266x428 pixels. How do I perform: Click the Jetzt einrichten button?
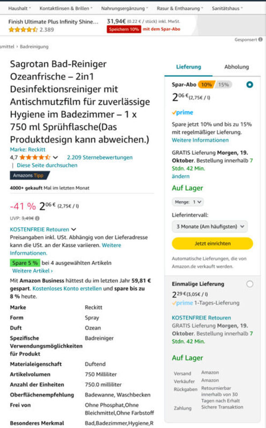(x=212, y=244)
